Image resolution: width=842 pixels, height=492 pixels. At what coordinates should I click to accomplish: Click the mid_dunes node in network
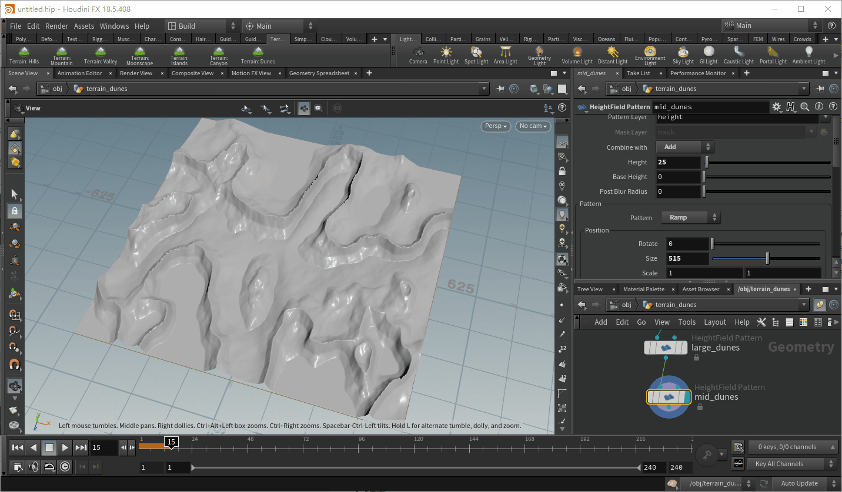668,397
